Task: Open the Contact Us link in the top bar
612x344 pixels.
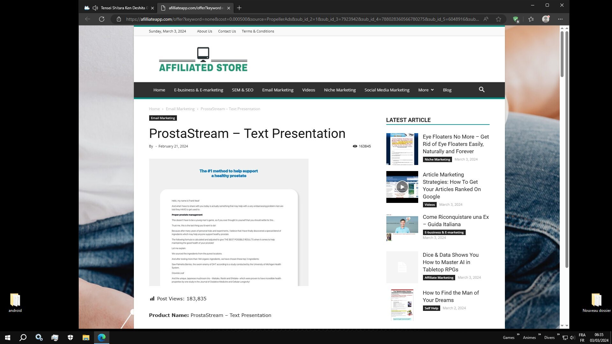Action: tap(227, 31)
